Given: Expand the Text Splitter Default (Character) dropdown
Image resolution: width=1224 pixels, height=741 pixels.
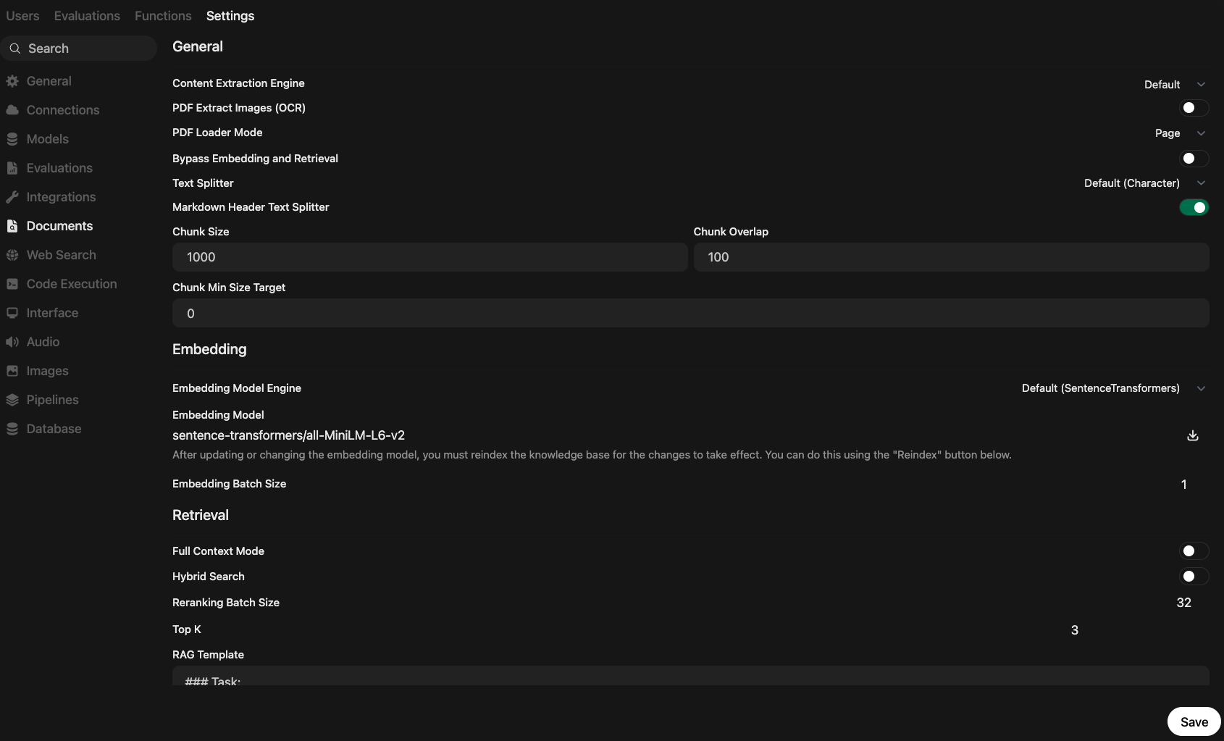Looking at the screenshot, I should coord(1144,183).
